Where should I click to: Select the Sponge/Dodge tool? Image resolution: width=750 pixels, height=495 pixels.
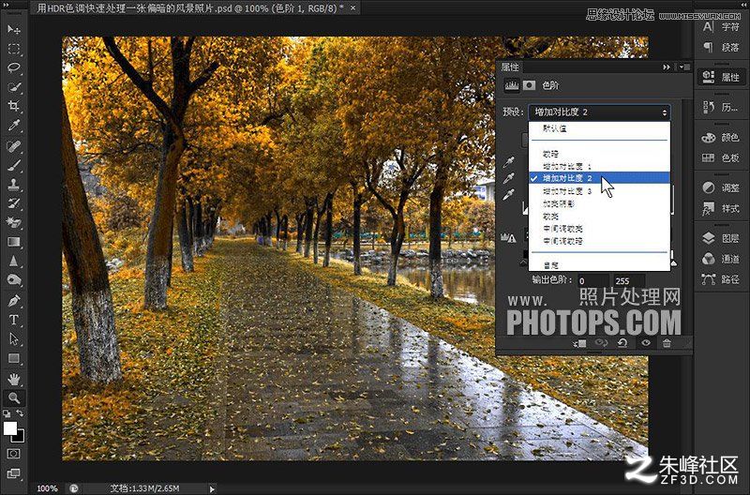[x=13, y=279]
